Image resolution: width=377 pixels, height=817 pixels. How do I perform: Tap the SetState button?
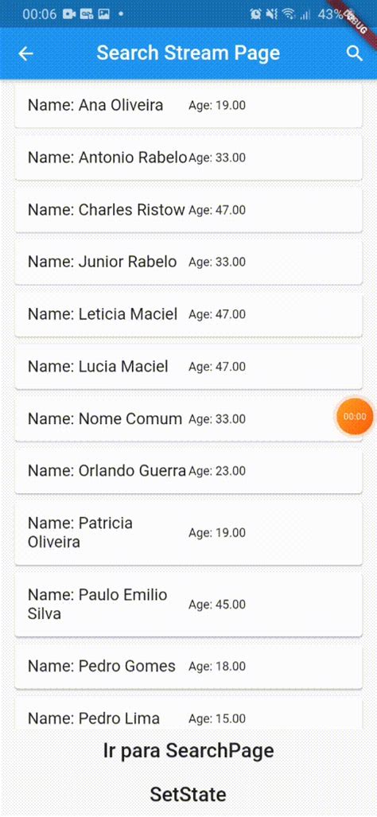[x=188, y=795]
